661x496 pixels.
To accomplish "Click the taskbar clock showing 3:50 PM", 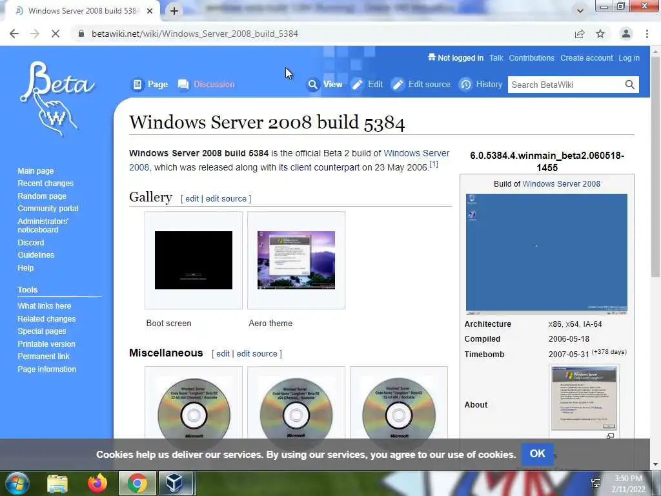I will coord(629,484).
